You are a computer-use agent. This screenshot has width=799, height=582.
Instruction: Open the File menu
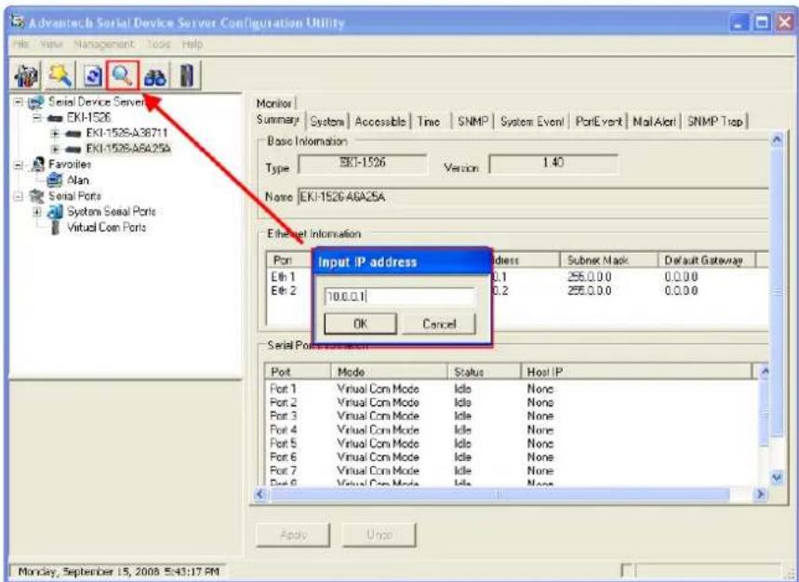click(20, 45)
